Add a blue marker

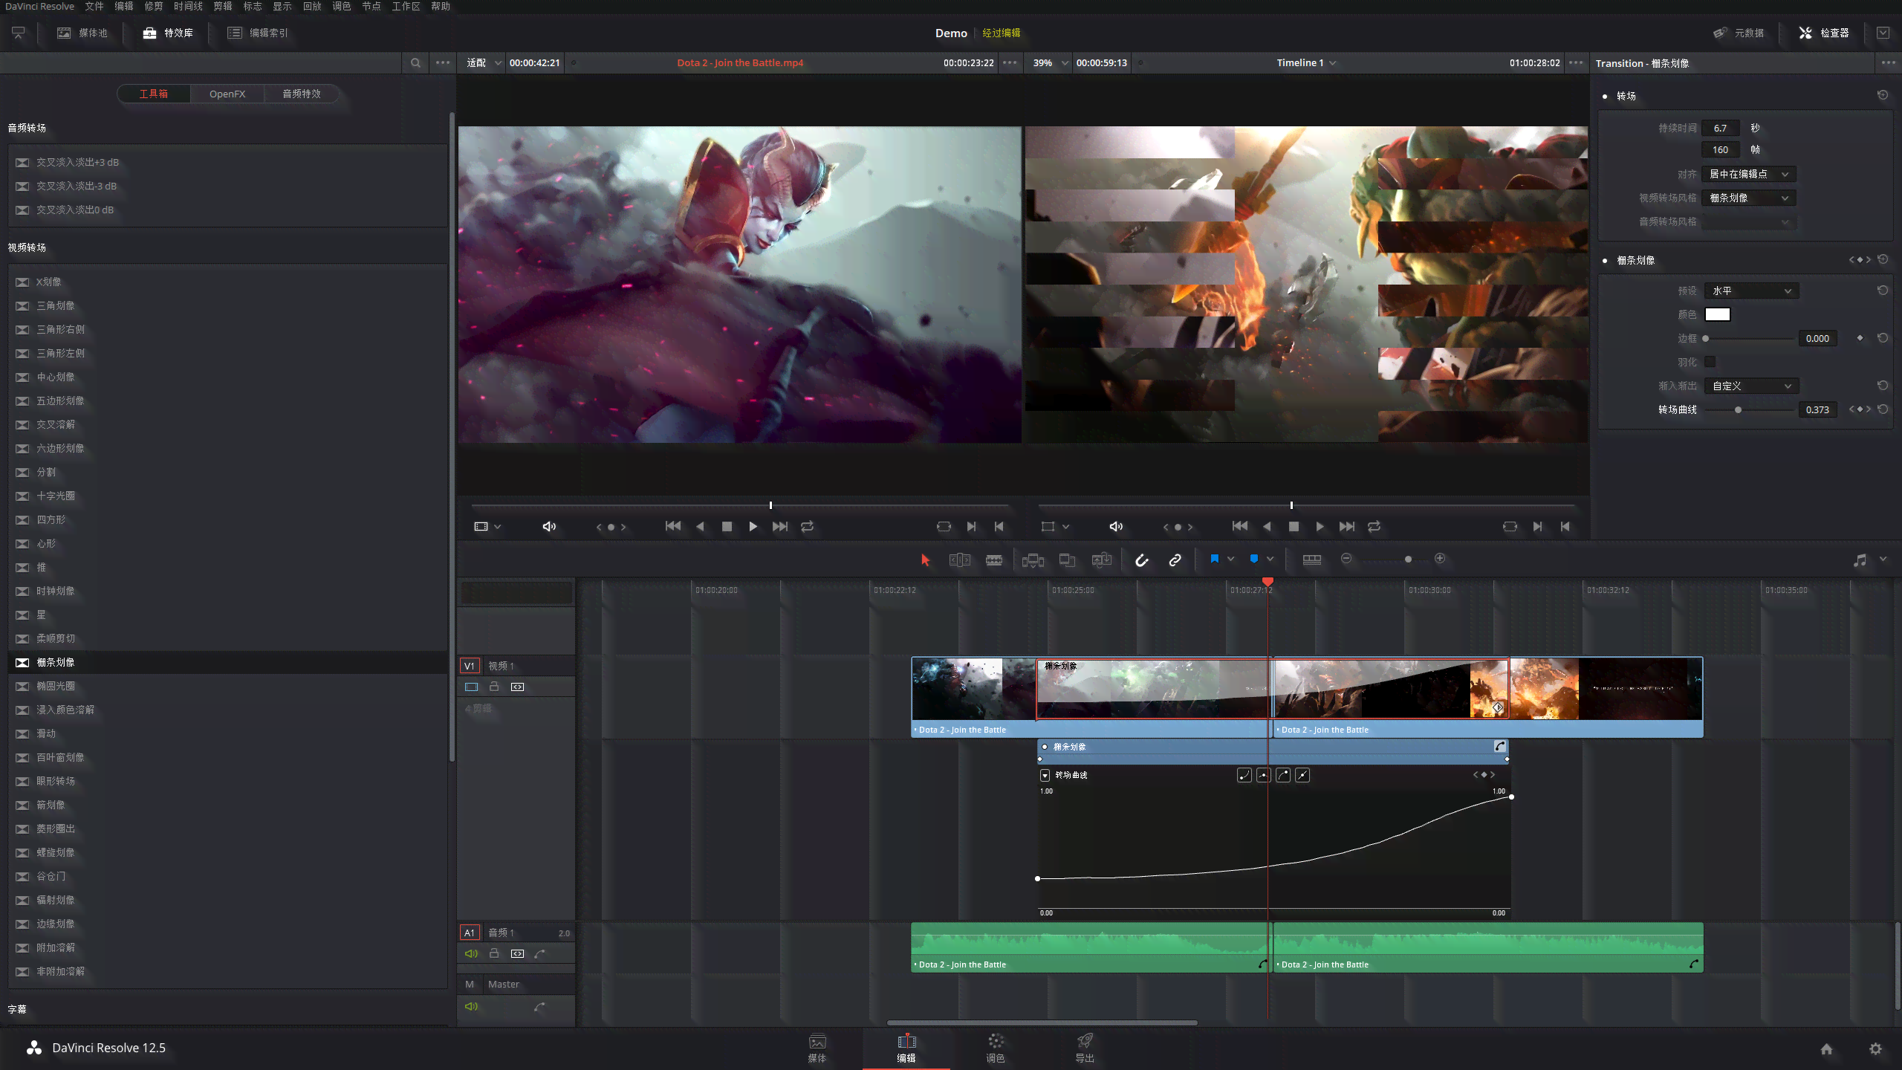(1254, 559)
